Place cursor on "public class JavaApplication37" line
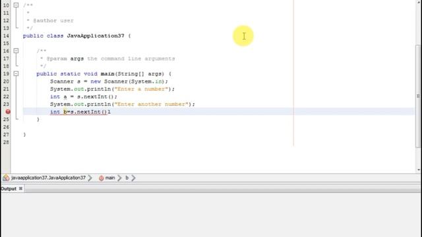422x237 pixels. (76, 36)
